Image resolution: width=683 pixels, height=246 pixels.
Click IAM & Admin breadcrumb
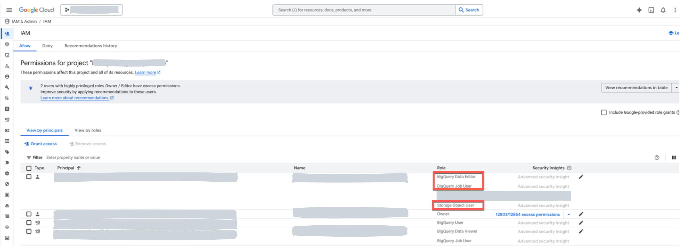pyautogui.click(x=24, y=21)
